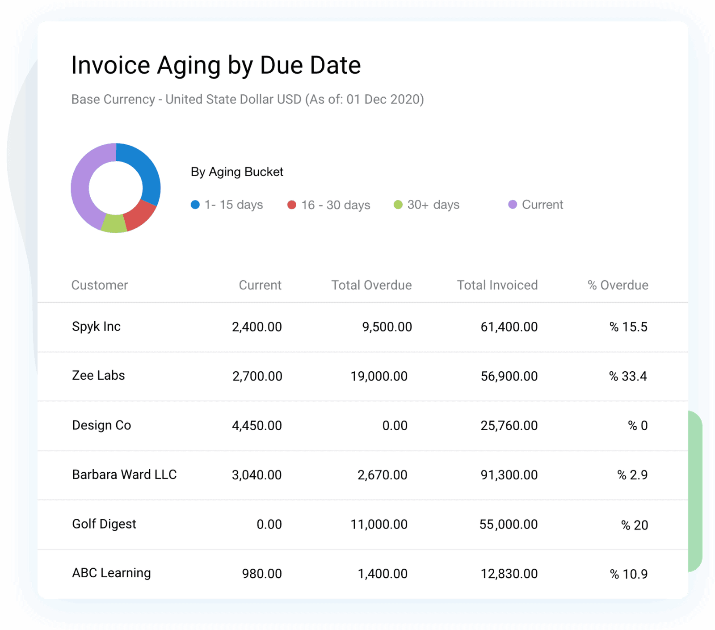Sort by the Current column header
This screenshot has height=630, width=715.
tap(260, 285)
